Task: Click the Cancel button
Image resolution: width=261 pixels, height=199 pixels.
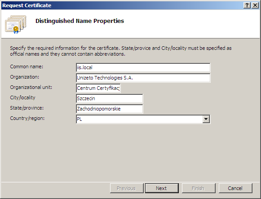Action: (235, 188)
